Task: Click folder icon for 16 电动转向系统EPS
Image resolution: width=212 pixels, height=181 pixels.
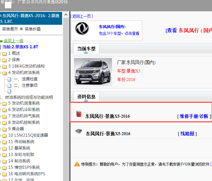Action: [4, 174]
